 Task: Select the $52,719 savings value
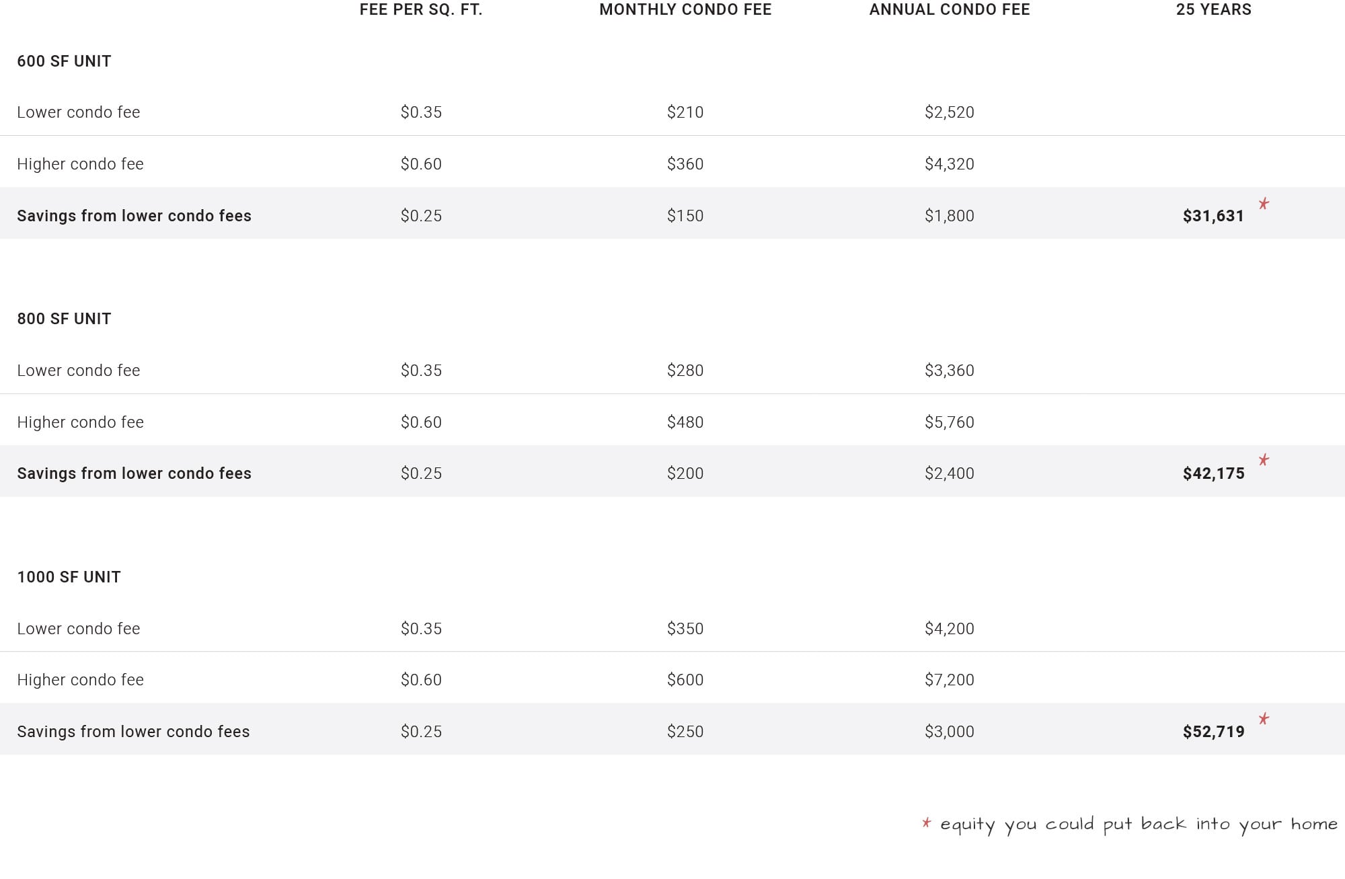click(1213, 732)
